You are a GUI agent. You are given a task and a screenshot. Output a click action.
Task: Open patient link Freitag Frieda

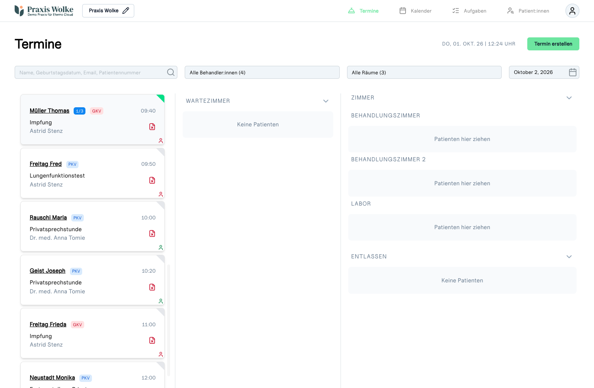48,325
